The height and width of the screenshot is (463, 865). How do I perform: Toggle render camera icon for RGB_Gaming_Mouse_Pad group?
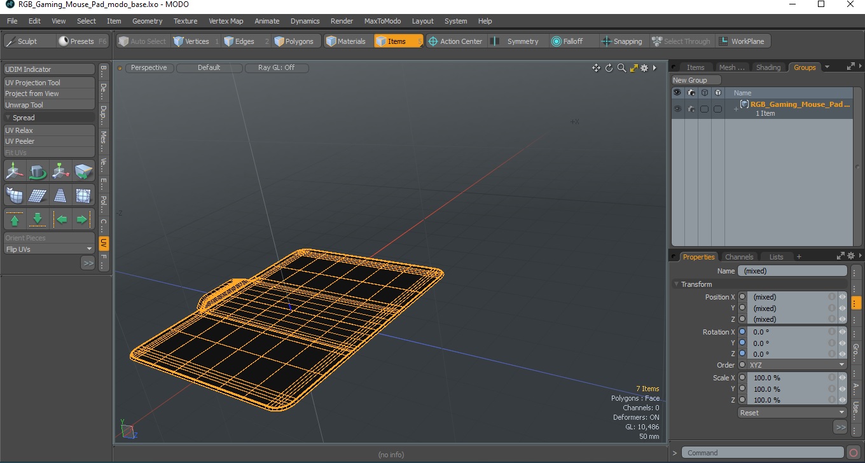(691, 109)
